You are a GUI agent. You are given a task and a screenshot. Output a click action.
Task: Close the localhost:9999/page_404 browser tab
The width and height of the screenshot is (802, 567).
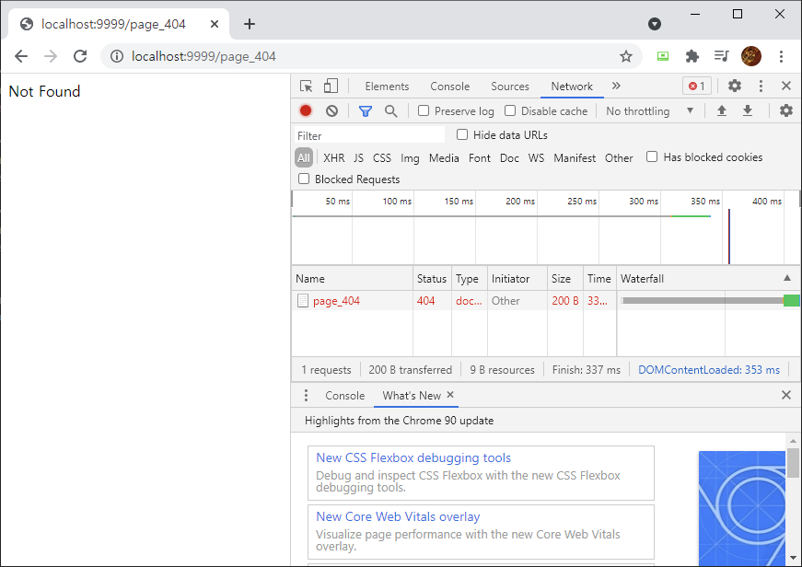215,24
